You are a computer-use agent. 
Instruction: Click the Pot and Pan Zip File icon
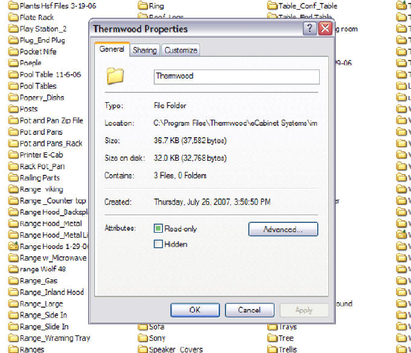coord(13,120)
